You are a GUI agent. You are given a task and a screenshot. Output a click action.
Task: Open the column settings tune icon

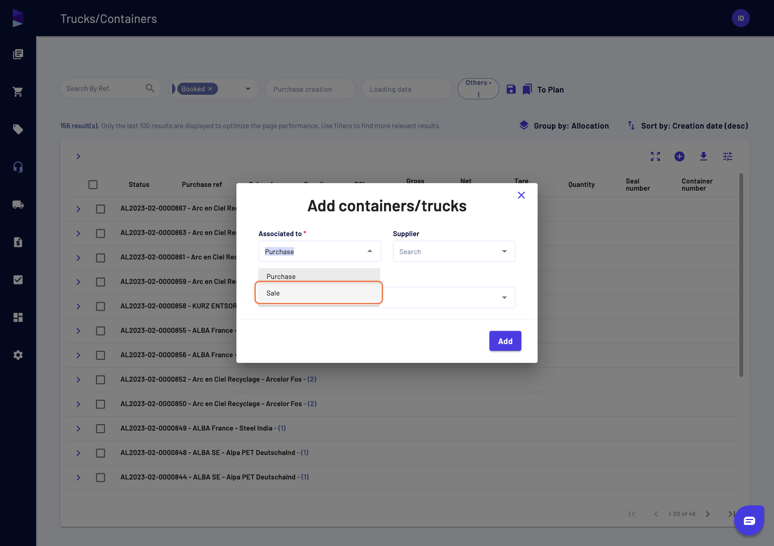(728, 156)
